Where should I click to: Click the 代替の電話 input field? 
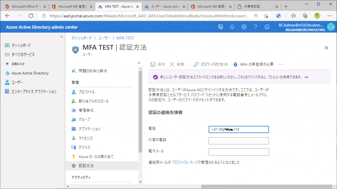(x=239, y=141)
